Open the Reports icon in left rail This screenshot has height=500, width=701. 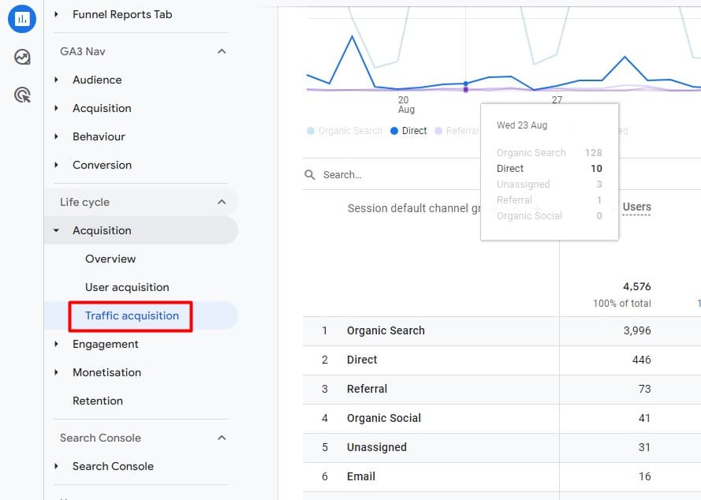pos(22,19)
